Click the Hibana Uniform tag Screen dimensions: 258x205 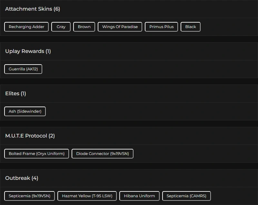[x=139, y=196]
